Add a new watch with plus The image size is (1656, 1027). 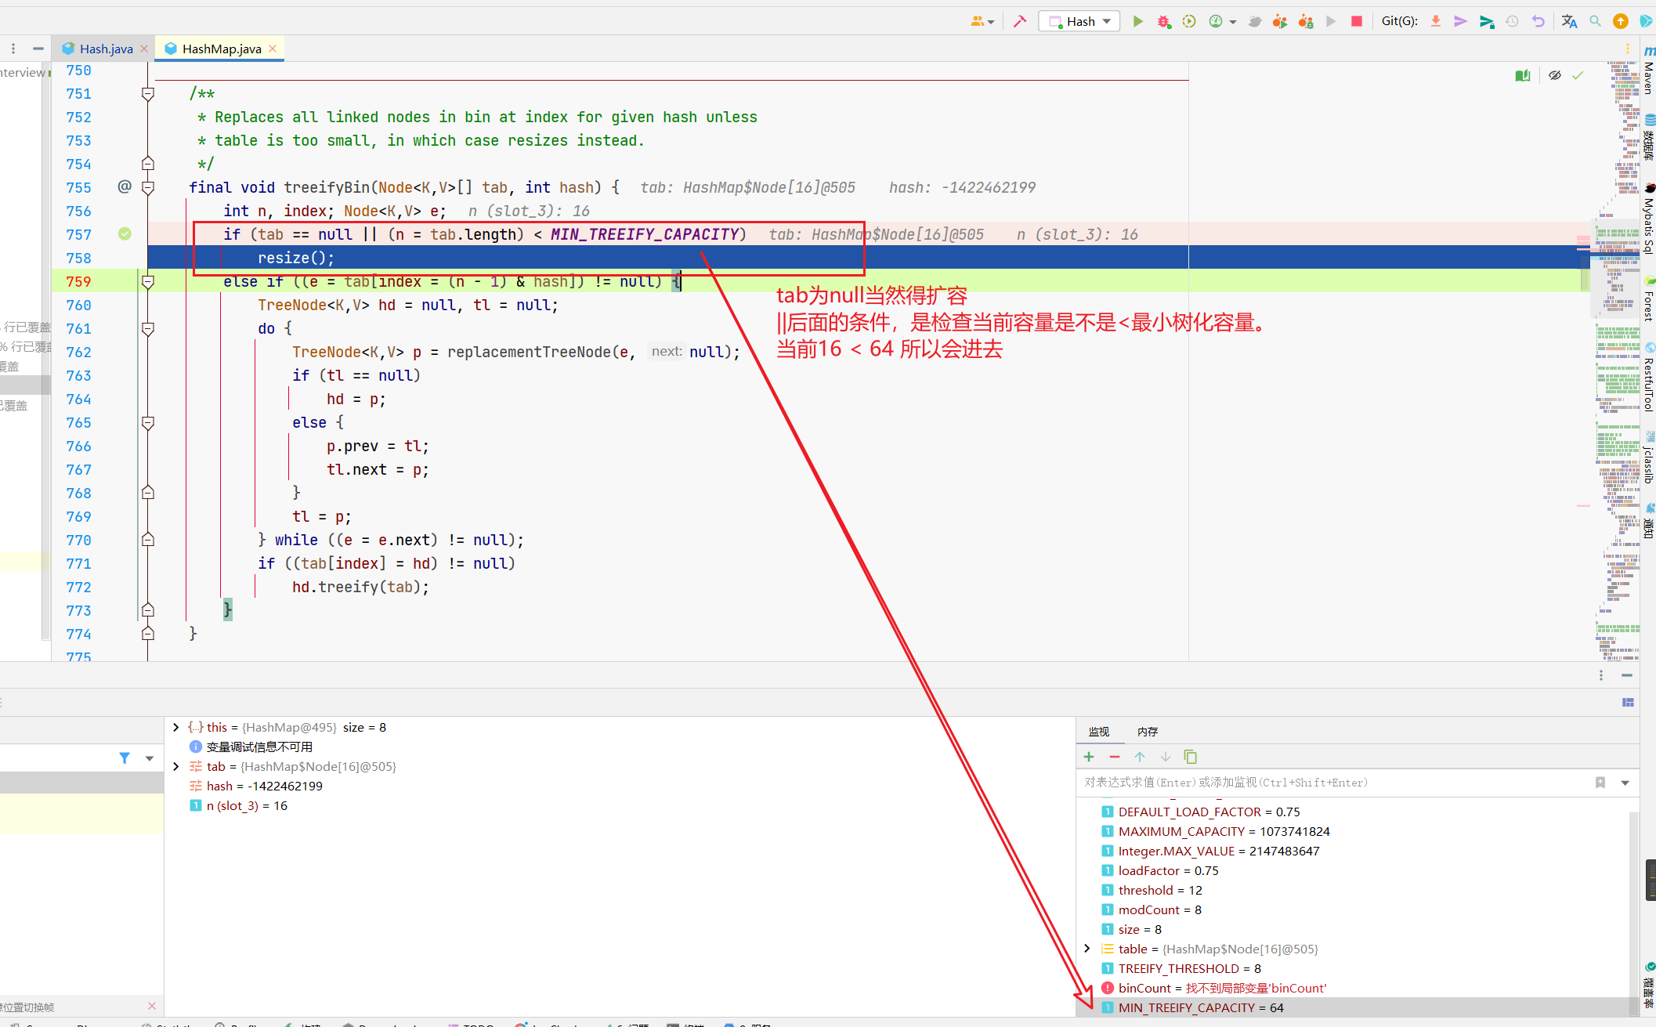coord(1089,757)
